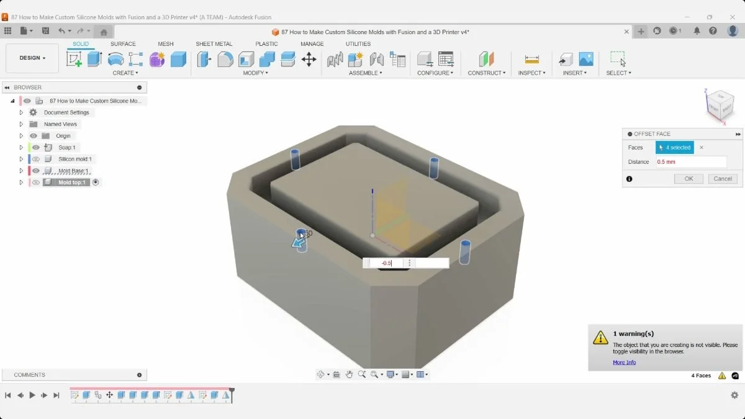Expand the Soap:1 tree node

click(21, 148)
